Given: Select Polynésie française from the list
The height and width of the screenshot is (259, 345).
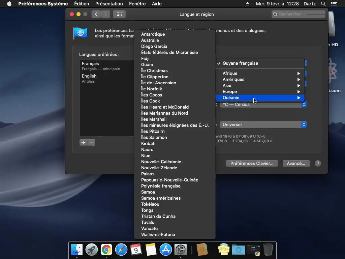Looking at the screenshot, I should [175, 186].
